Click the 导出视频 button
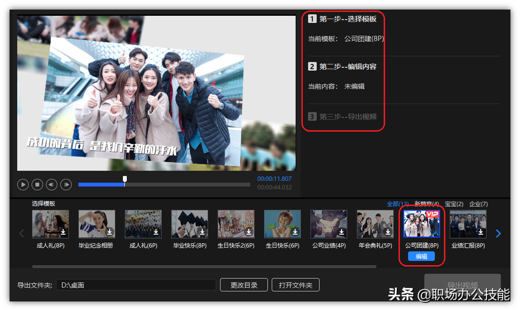This screenshot has height=311, width=520. pyautogui.click(x=462, y=284)
